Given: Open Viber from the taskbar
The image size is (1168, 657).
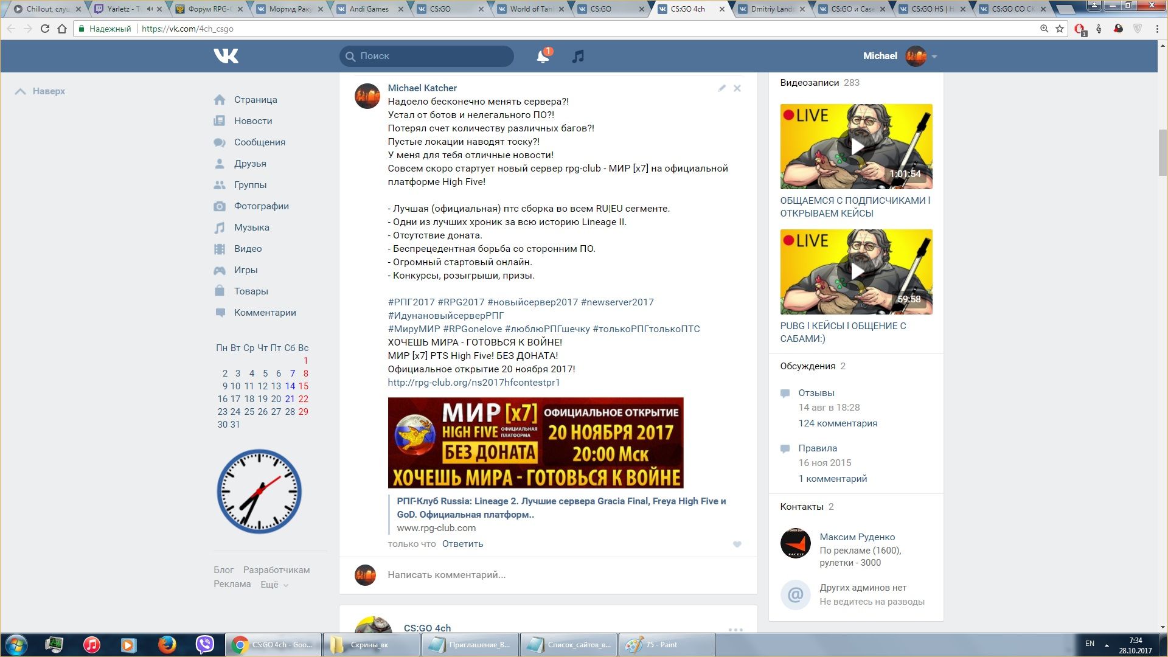Looking at the screenshot, I should (205, 644).
